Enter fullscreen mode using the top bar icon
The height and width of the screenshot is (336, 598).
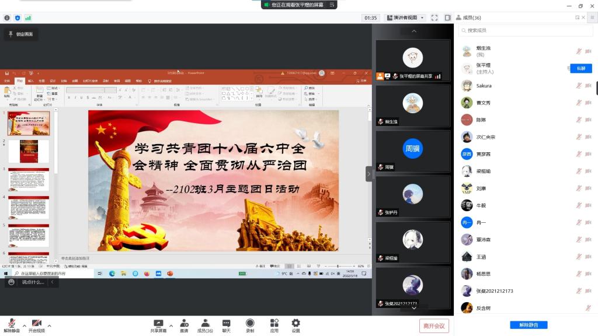(x=434, y=18)
